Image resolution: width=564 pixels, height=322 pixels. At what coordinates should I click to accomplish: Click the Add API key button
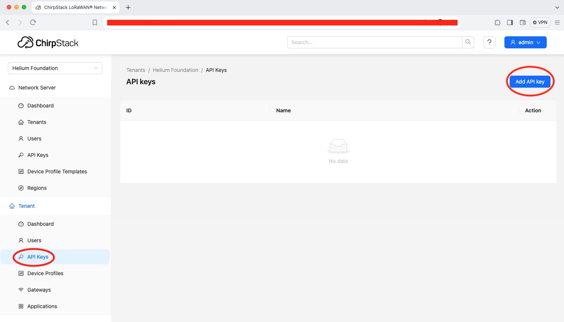(530, 82)
